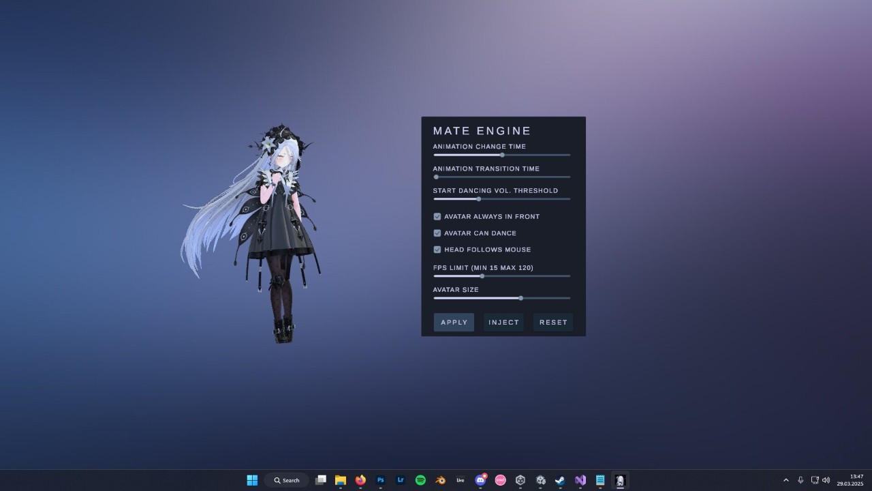872x491 pixels.
Task: Expand hidden system tray icons chevron
Action: click(785, 480)
